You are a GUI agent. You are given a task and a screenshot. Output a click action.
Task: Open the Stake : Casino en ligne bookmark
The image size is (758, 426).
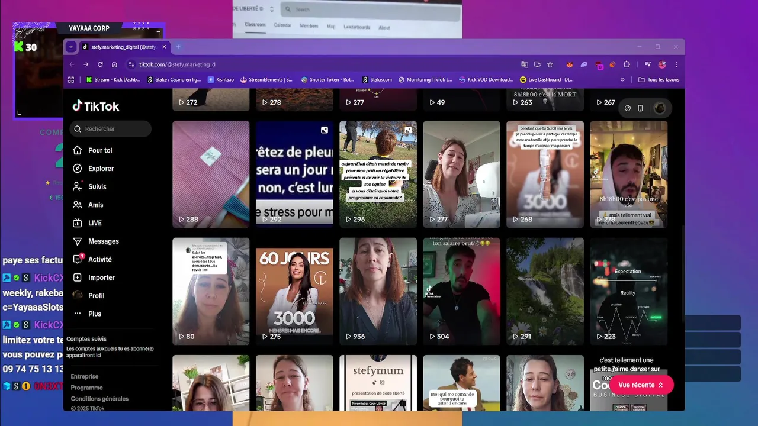(x=174, y=80)
